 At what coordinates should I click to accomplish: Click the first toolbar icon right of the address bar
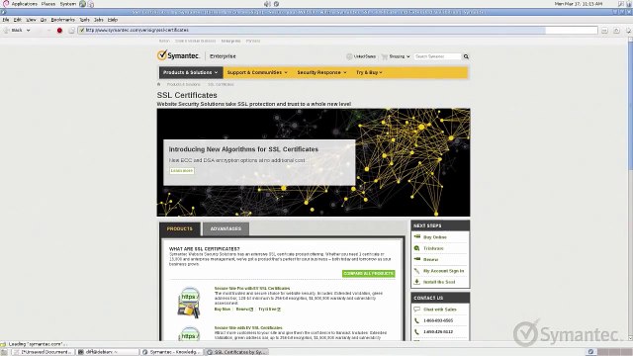click(x=604, y=31)
